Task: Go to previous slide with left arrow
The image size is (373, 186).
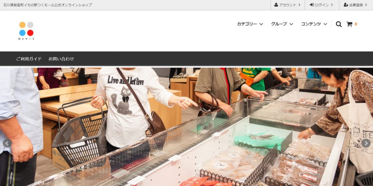Action: pos(7,143)
